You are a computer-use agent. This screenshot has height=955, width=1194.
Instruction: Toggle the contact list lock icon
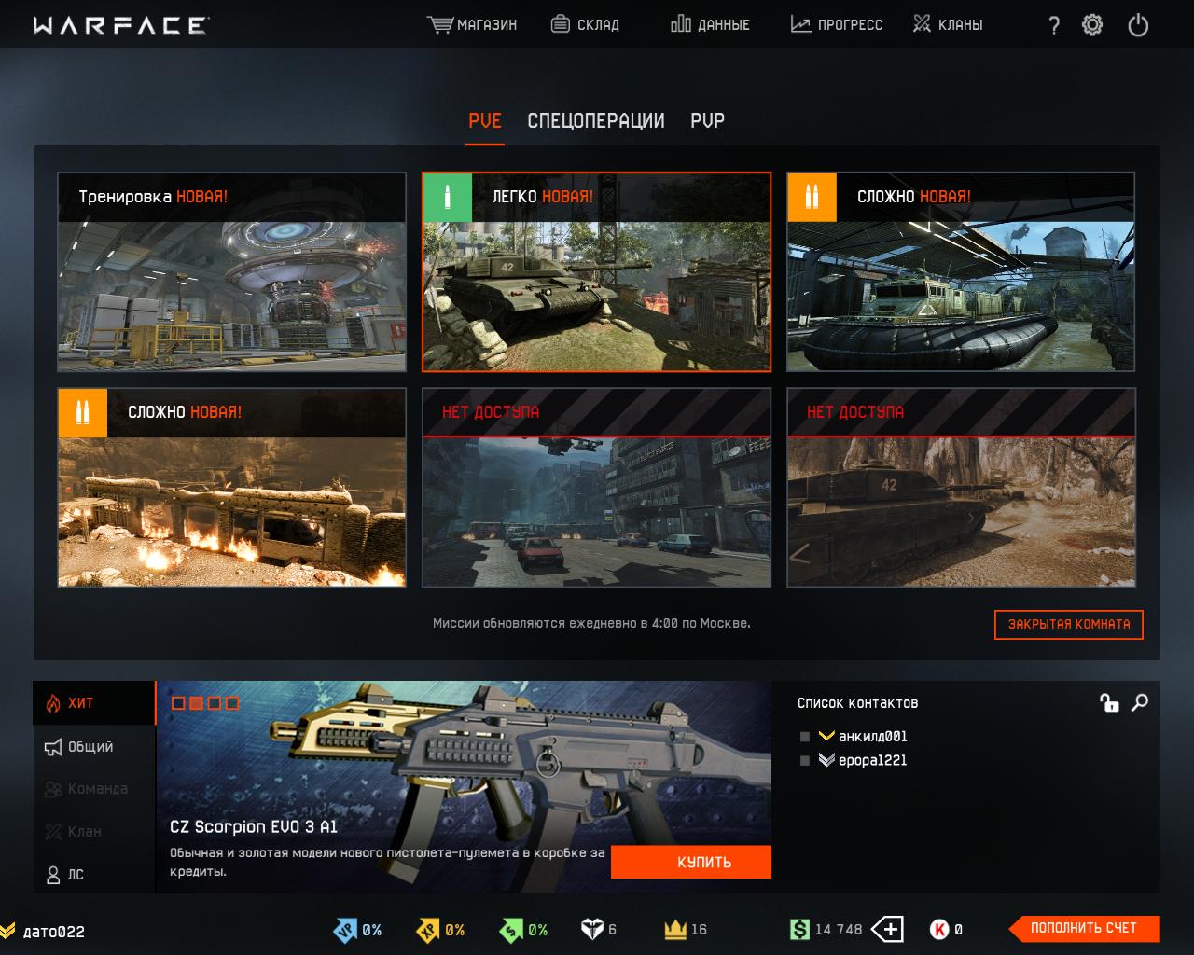coord(1109,703)
